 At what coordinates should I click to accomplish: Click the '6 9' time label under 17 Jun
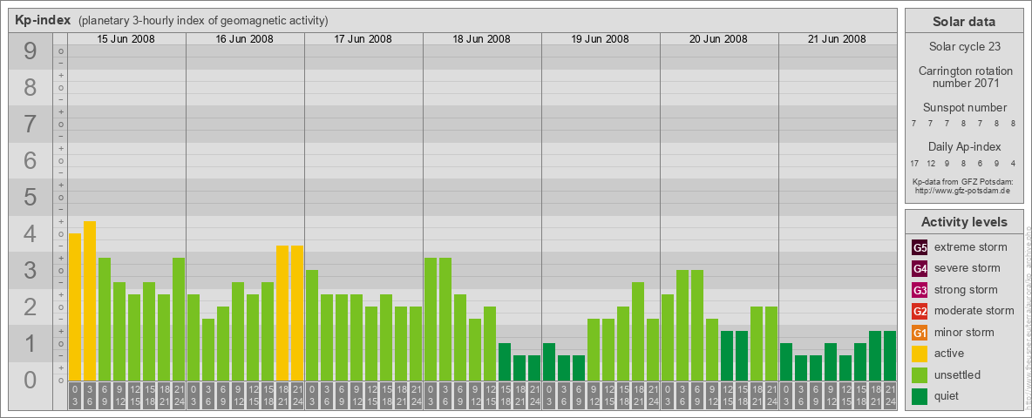342,395
